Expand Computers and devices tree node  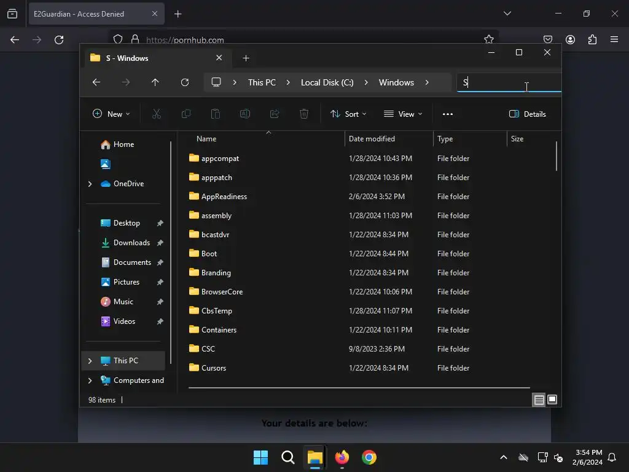click(x=90, y=380)
